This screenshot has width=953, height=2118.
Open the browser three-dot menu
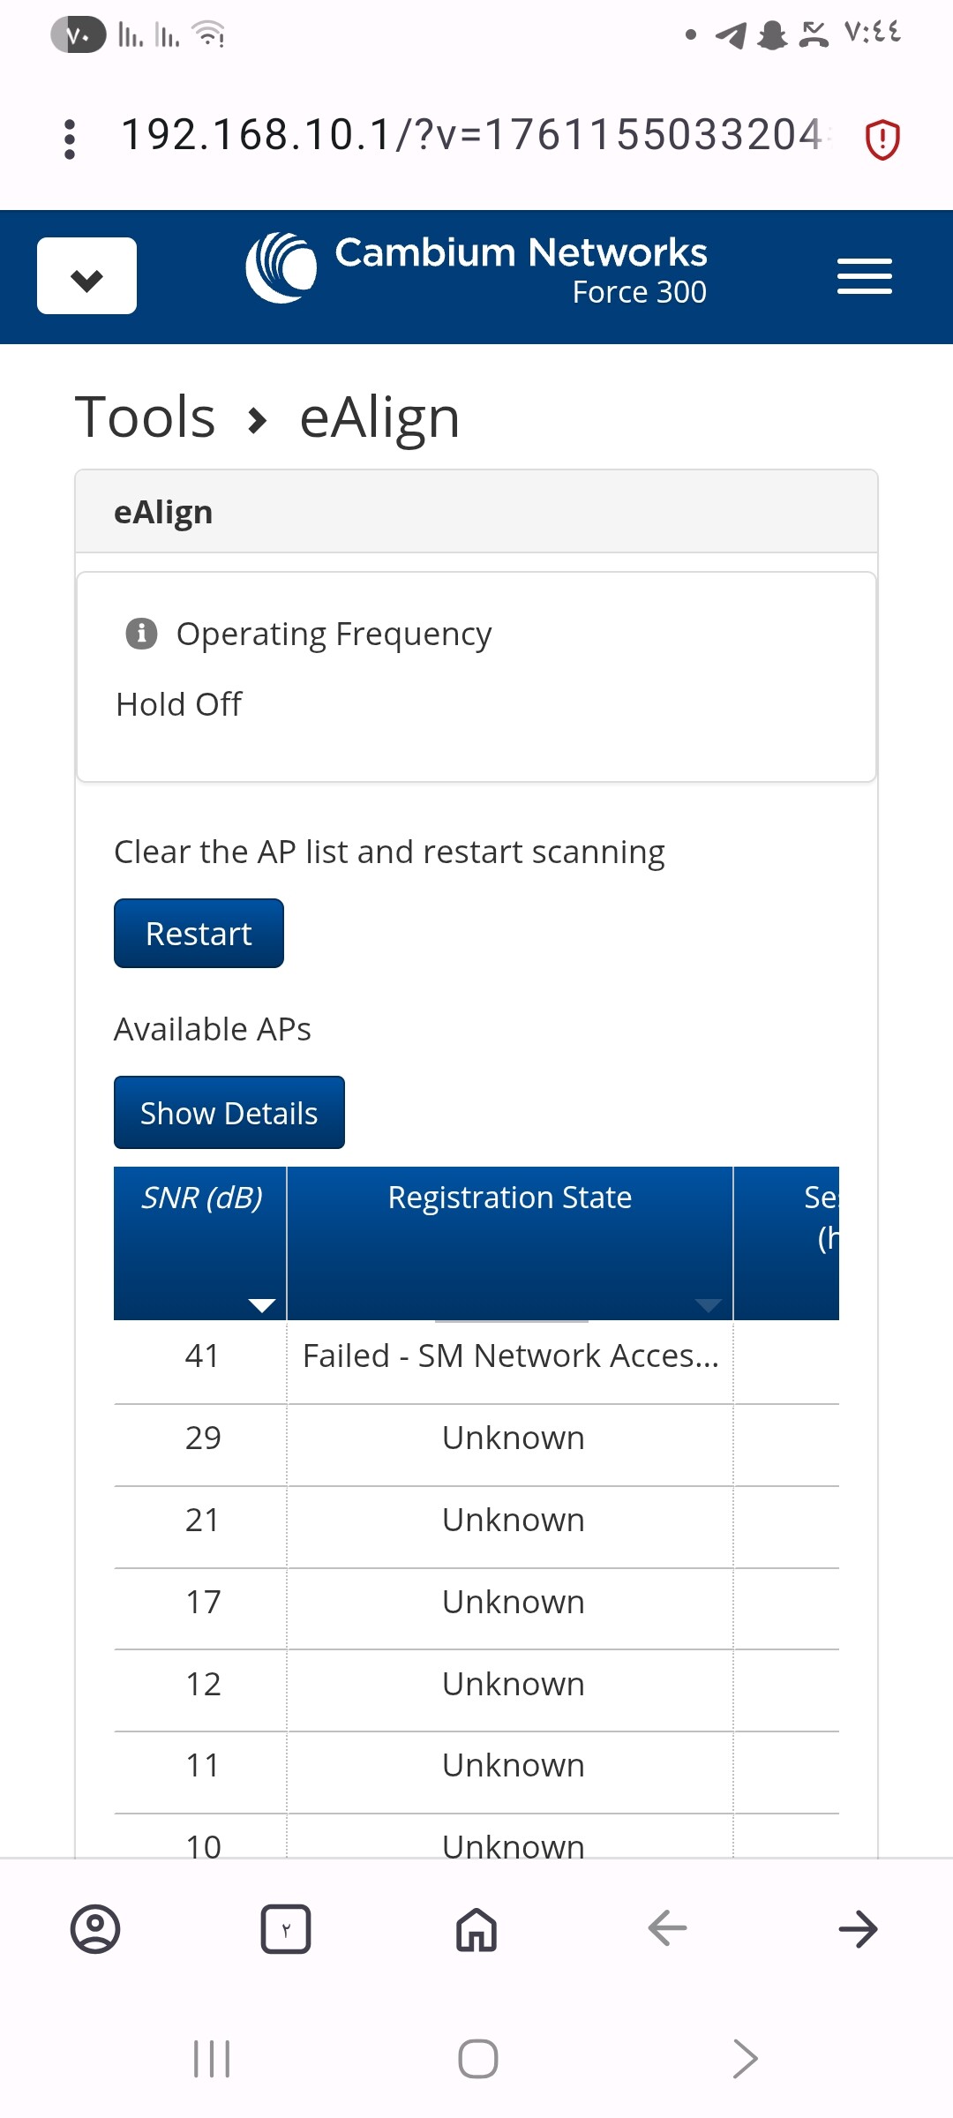tap(70, 139)
